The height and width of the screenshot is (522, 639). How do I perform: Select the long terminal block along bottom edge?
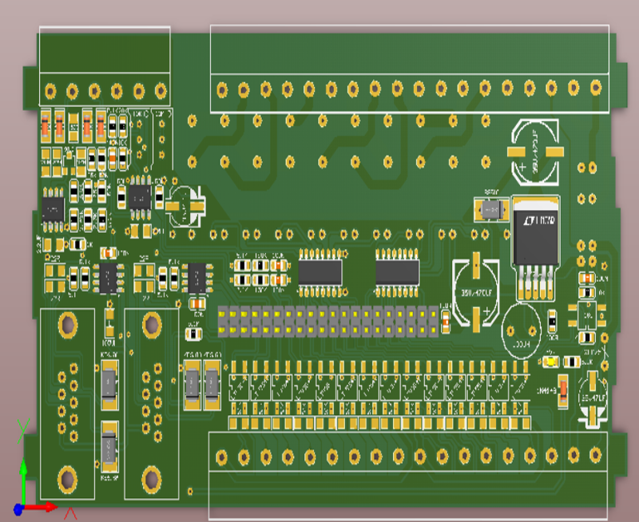point(409,475)
